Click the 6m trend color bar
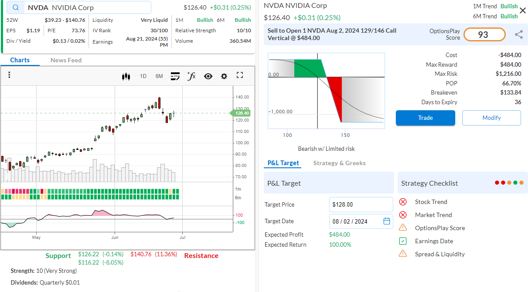528x292 pixels. pos(90,197)
